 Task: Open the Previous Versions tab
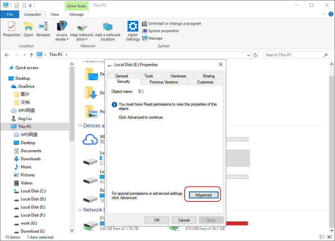[x=164, y=82]
